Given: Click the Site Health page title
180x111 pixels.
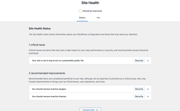Looking at the screenshot, I should coord(90,3).
